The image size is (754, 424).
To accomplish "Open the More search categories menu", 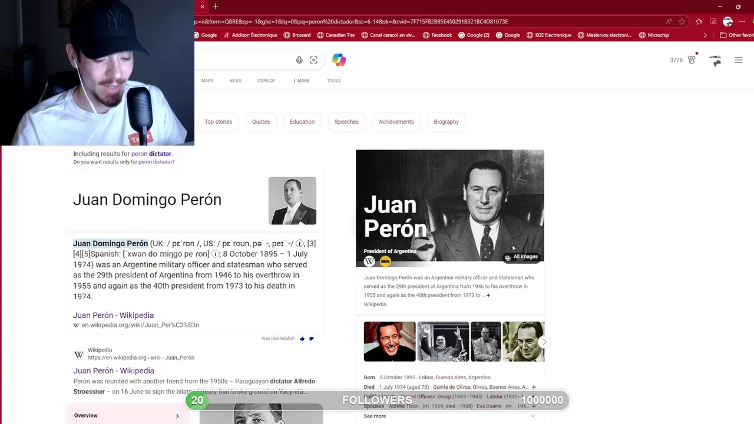I will pyautogui.click(x=301, y=81).
